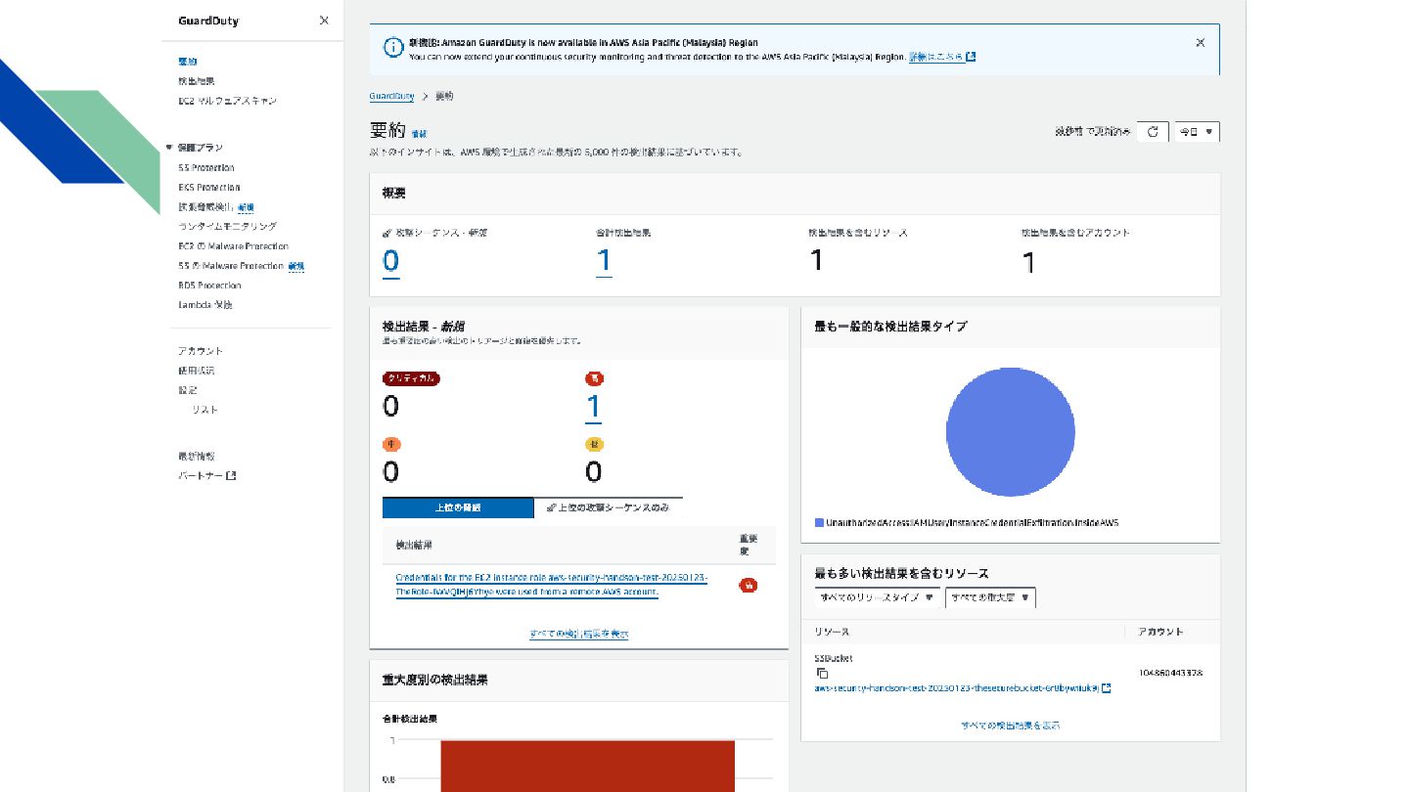Viewport: 1409px width, 792px height.
Task: Close the GuardDuty navigation panel
Action: point(324,21)
